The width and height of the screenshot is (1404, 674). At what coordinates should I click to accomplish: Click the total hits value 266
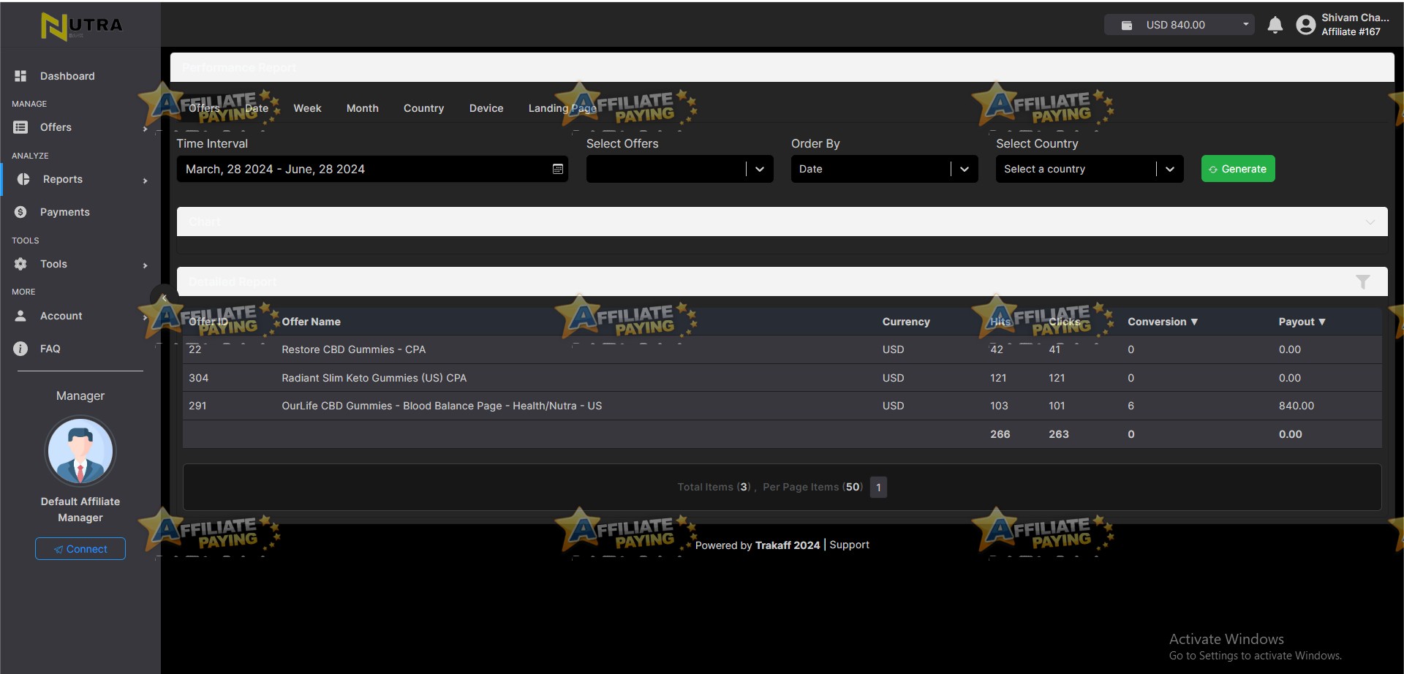[1000, 434]
